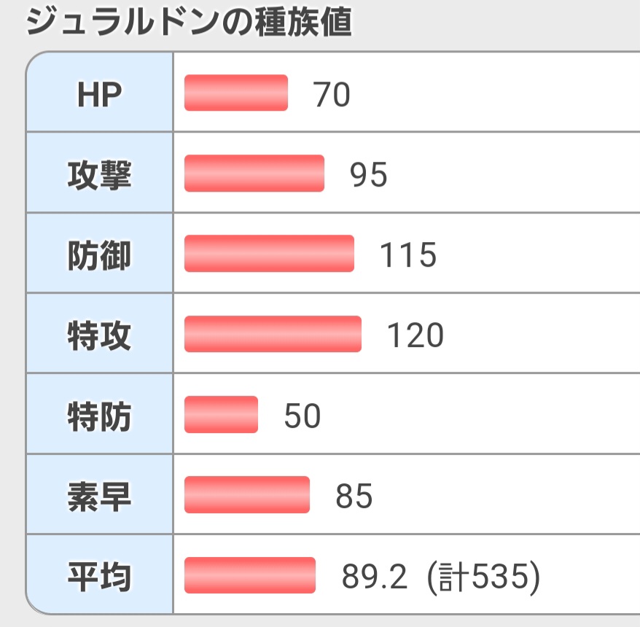Click the 特攻 row label
The width and height of the screenshot is (640, 627).
[x=99, y=335]
